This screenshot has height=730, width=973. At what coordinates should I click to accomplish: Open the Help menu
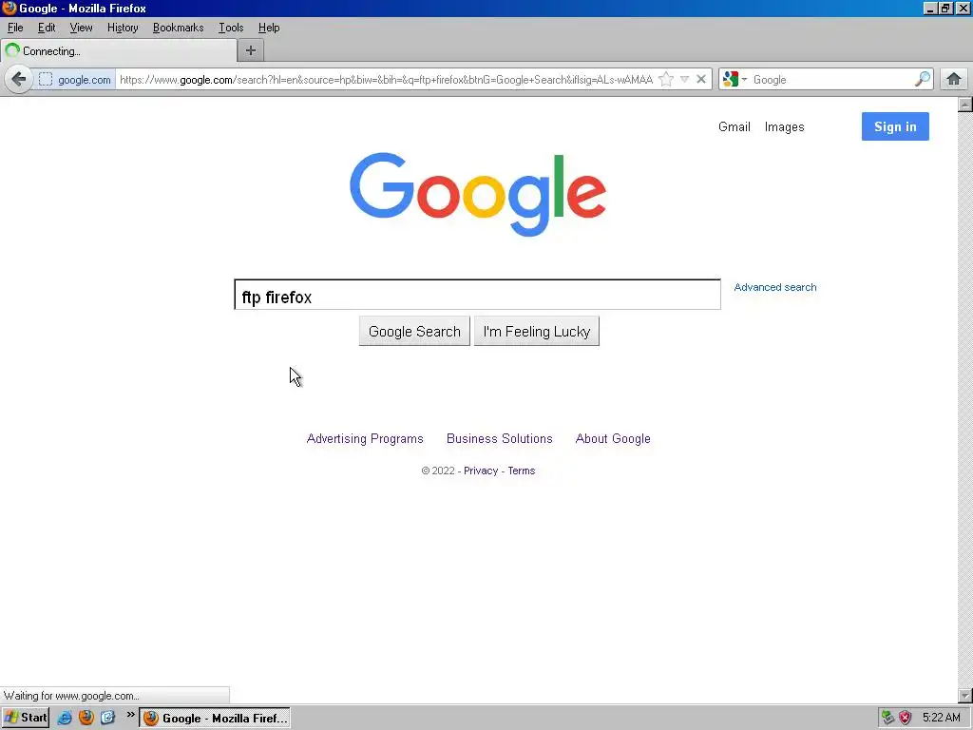point(269,28)
